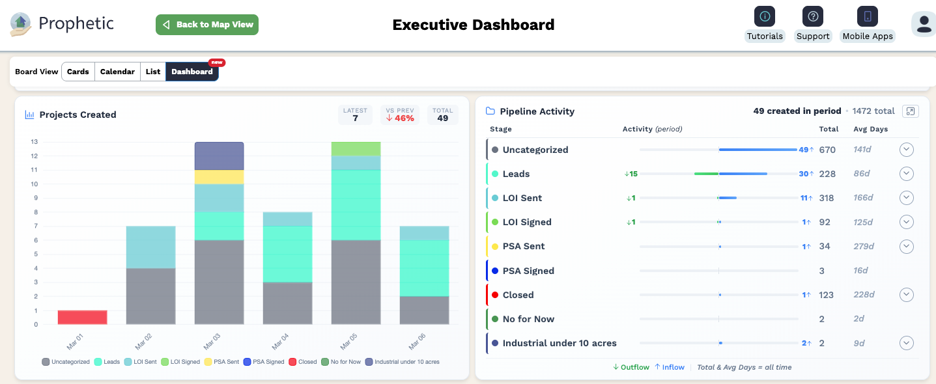Click the red Closed bar on Mar 01
The height and width of the screenshot is (384, 936).
coord(83,317)
